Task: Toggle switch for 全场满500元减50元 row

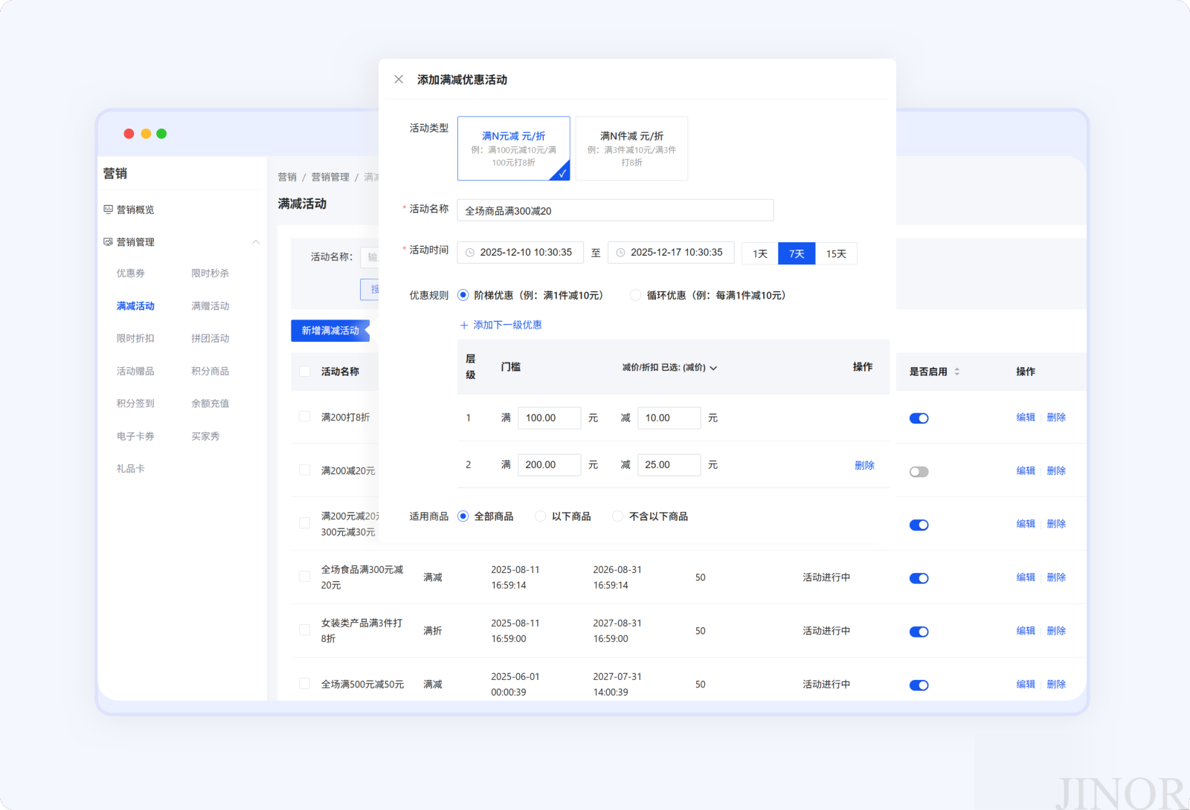Action: (919, 685)
